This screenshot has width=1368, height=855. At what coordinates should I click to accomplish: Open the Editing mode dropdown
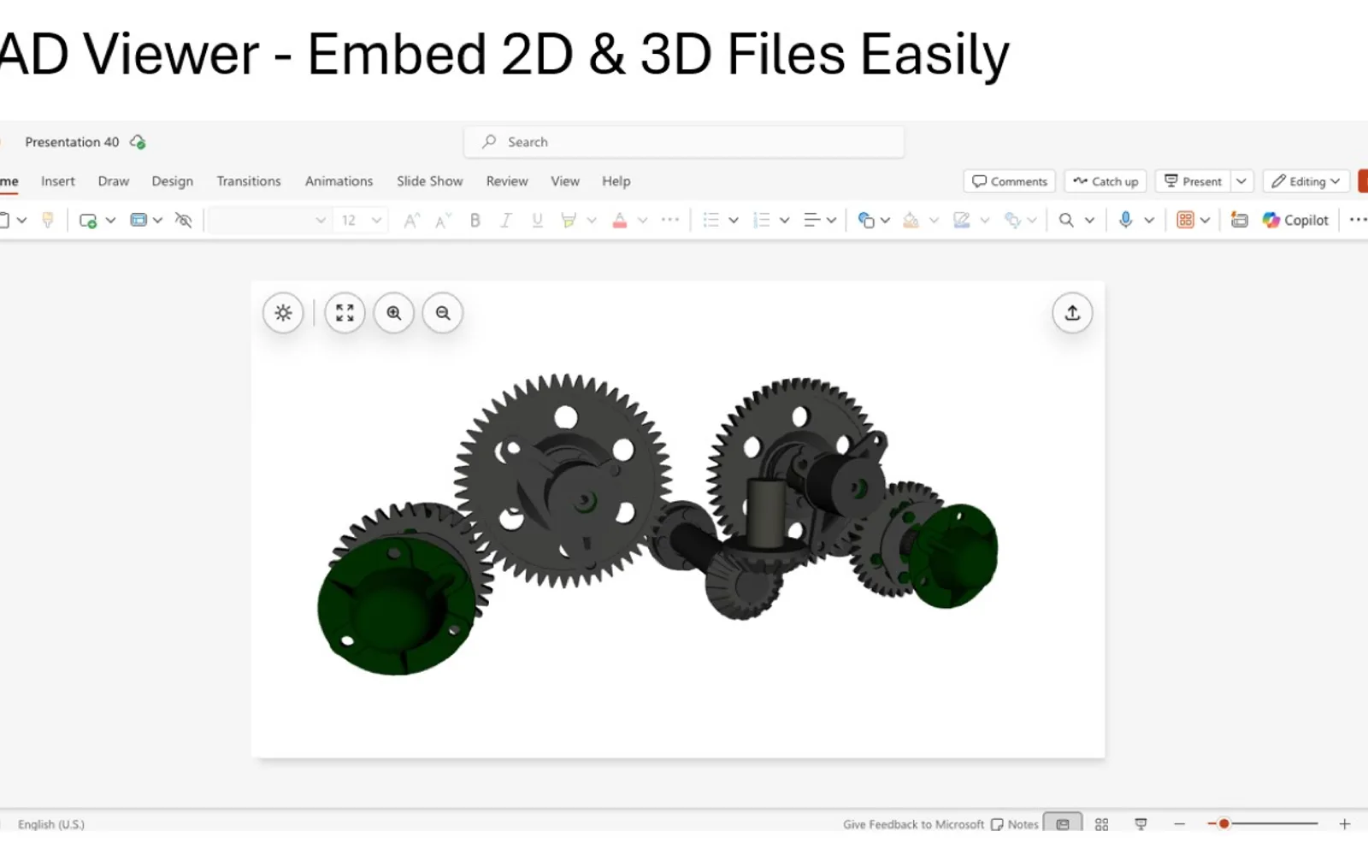click(1306, 181)
